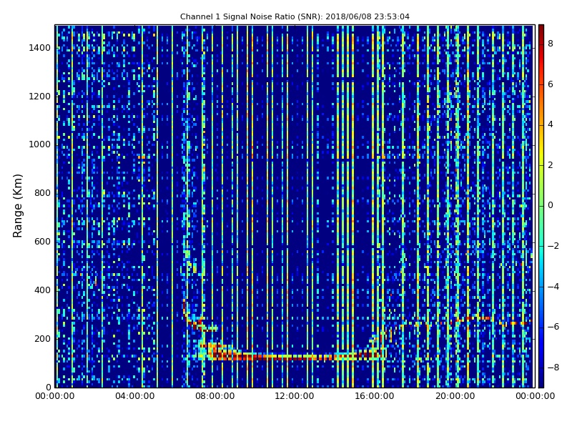Viewport: 572px width, 429px height.
Task: Click the colorbar value 8 label
Action: point(551,44)
